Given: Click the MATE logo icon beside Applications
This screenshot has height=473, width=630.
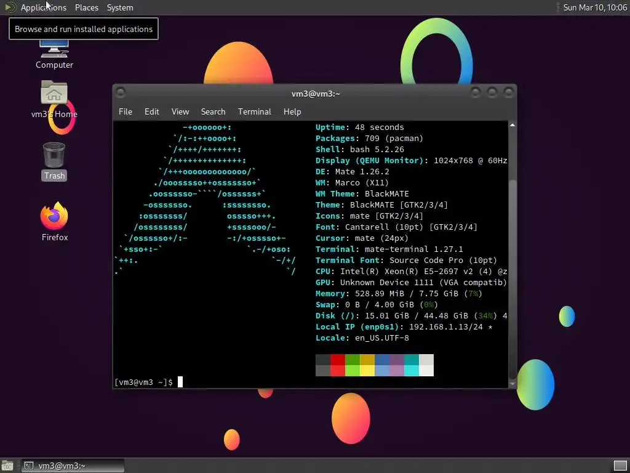Looking at the screenshot, I should 10,7.
